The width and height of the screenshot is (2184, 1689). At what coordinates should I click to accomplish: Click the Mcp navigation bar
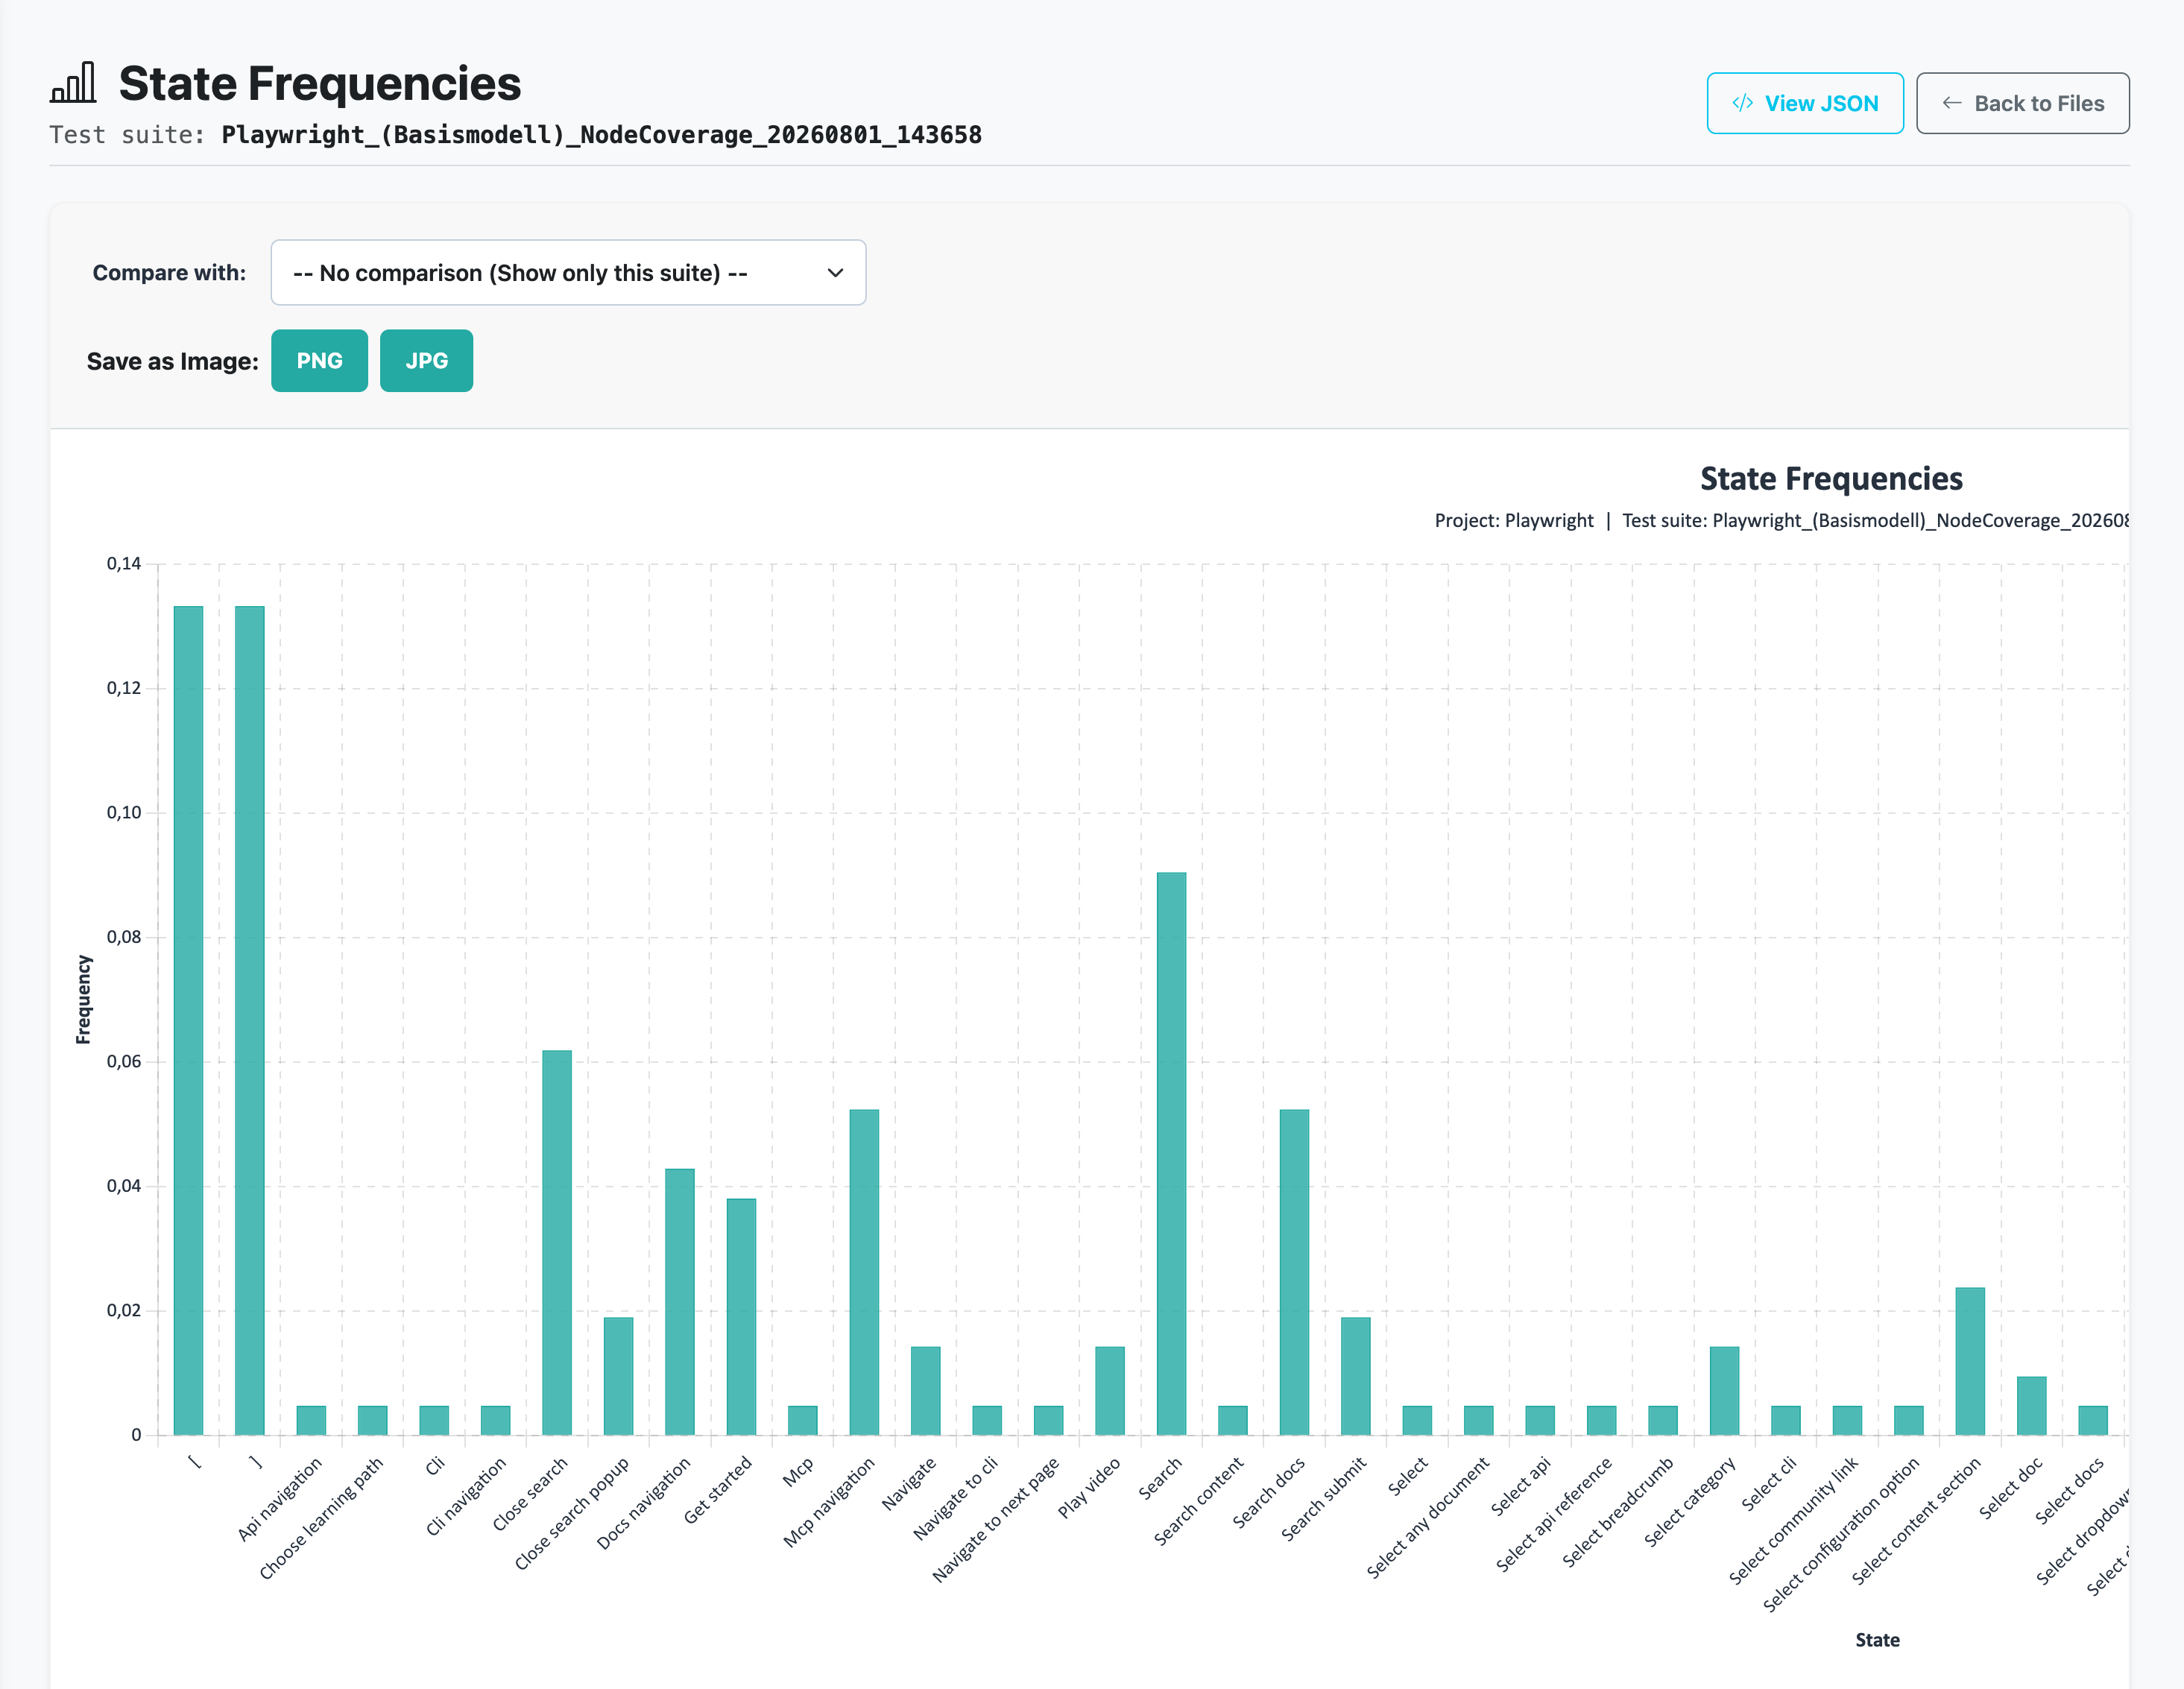pos(864,1272)
